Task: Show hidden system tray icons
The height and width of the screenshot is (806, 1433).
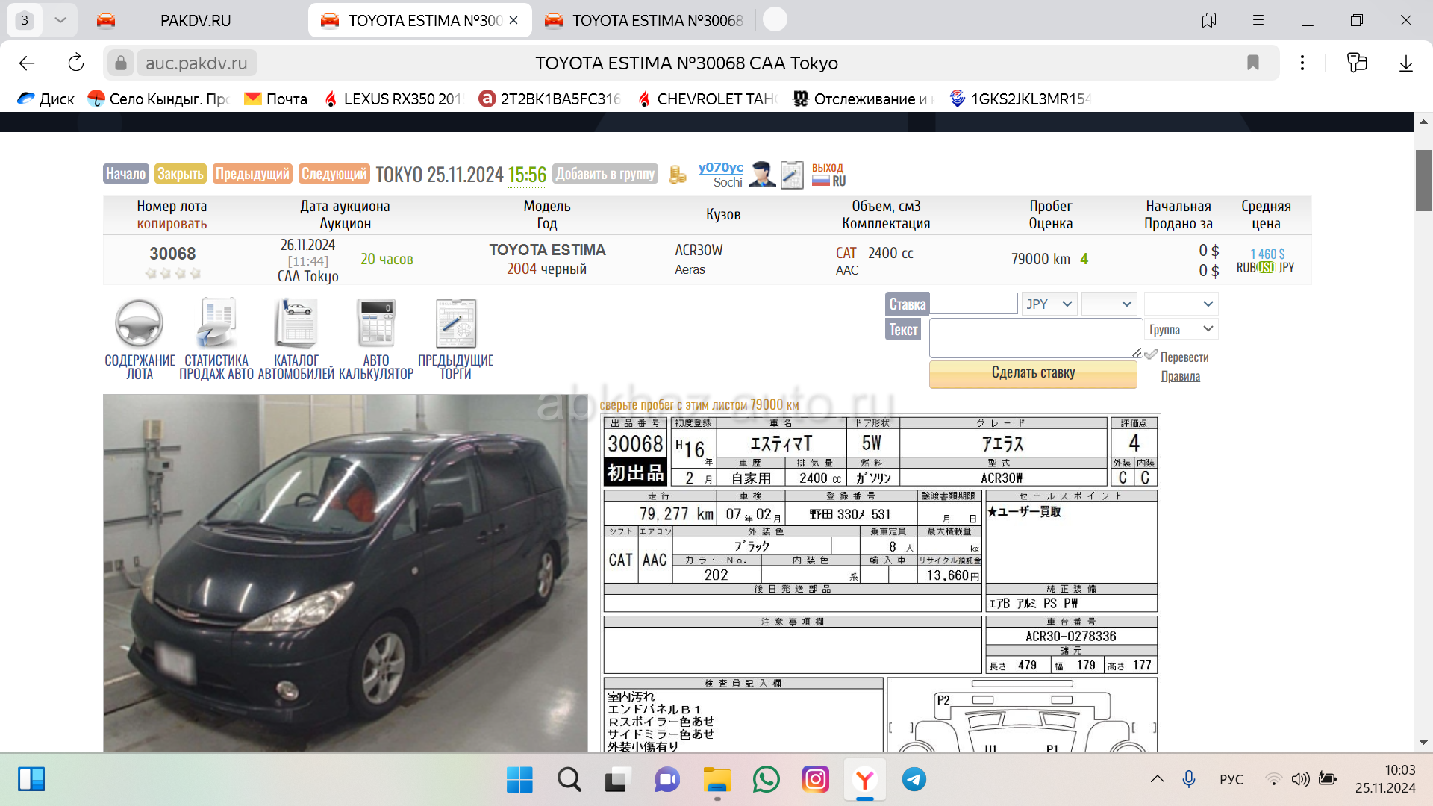Action: tap(1158, 780)
